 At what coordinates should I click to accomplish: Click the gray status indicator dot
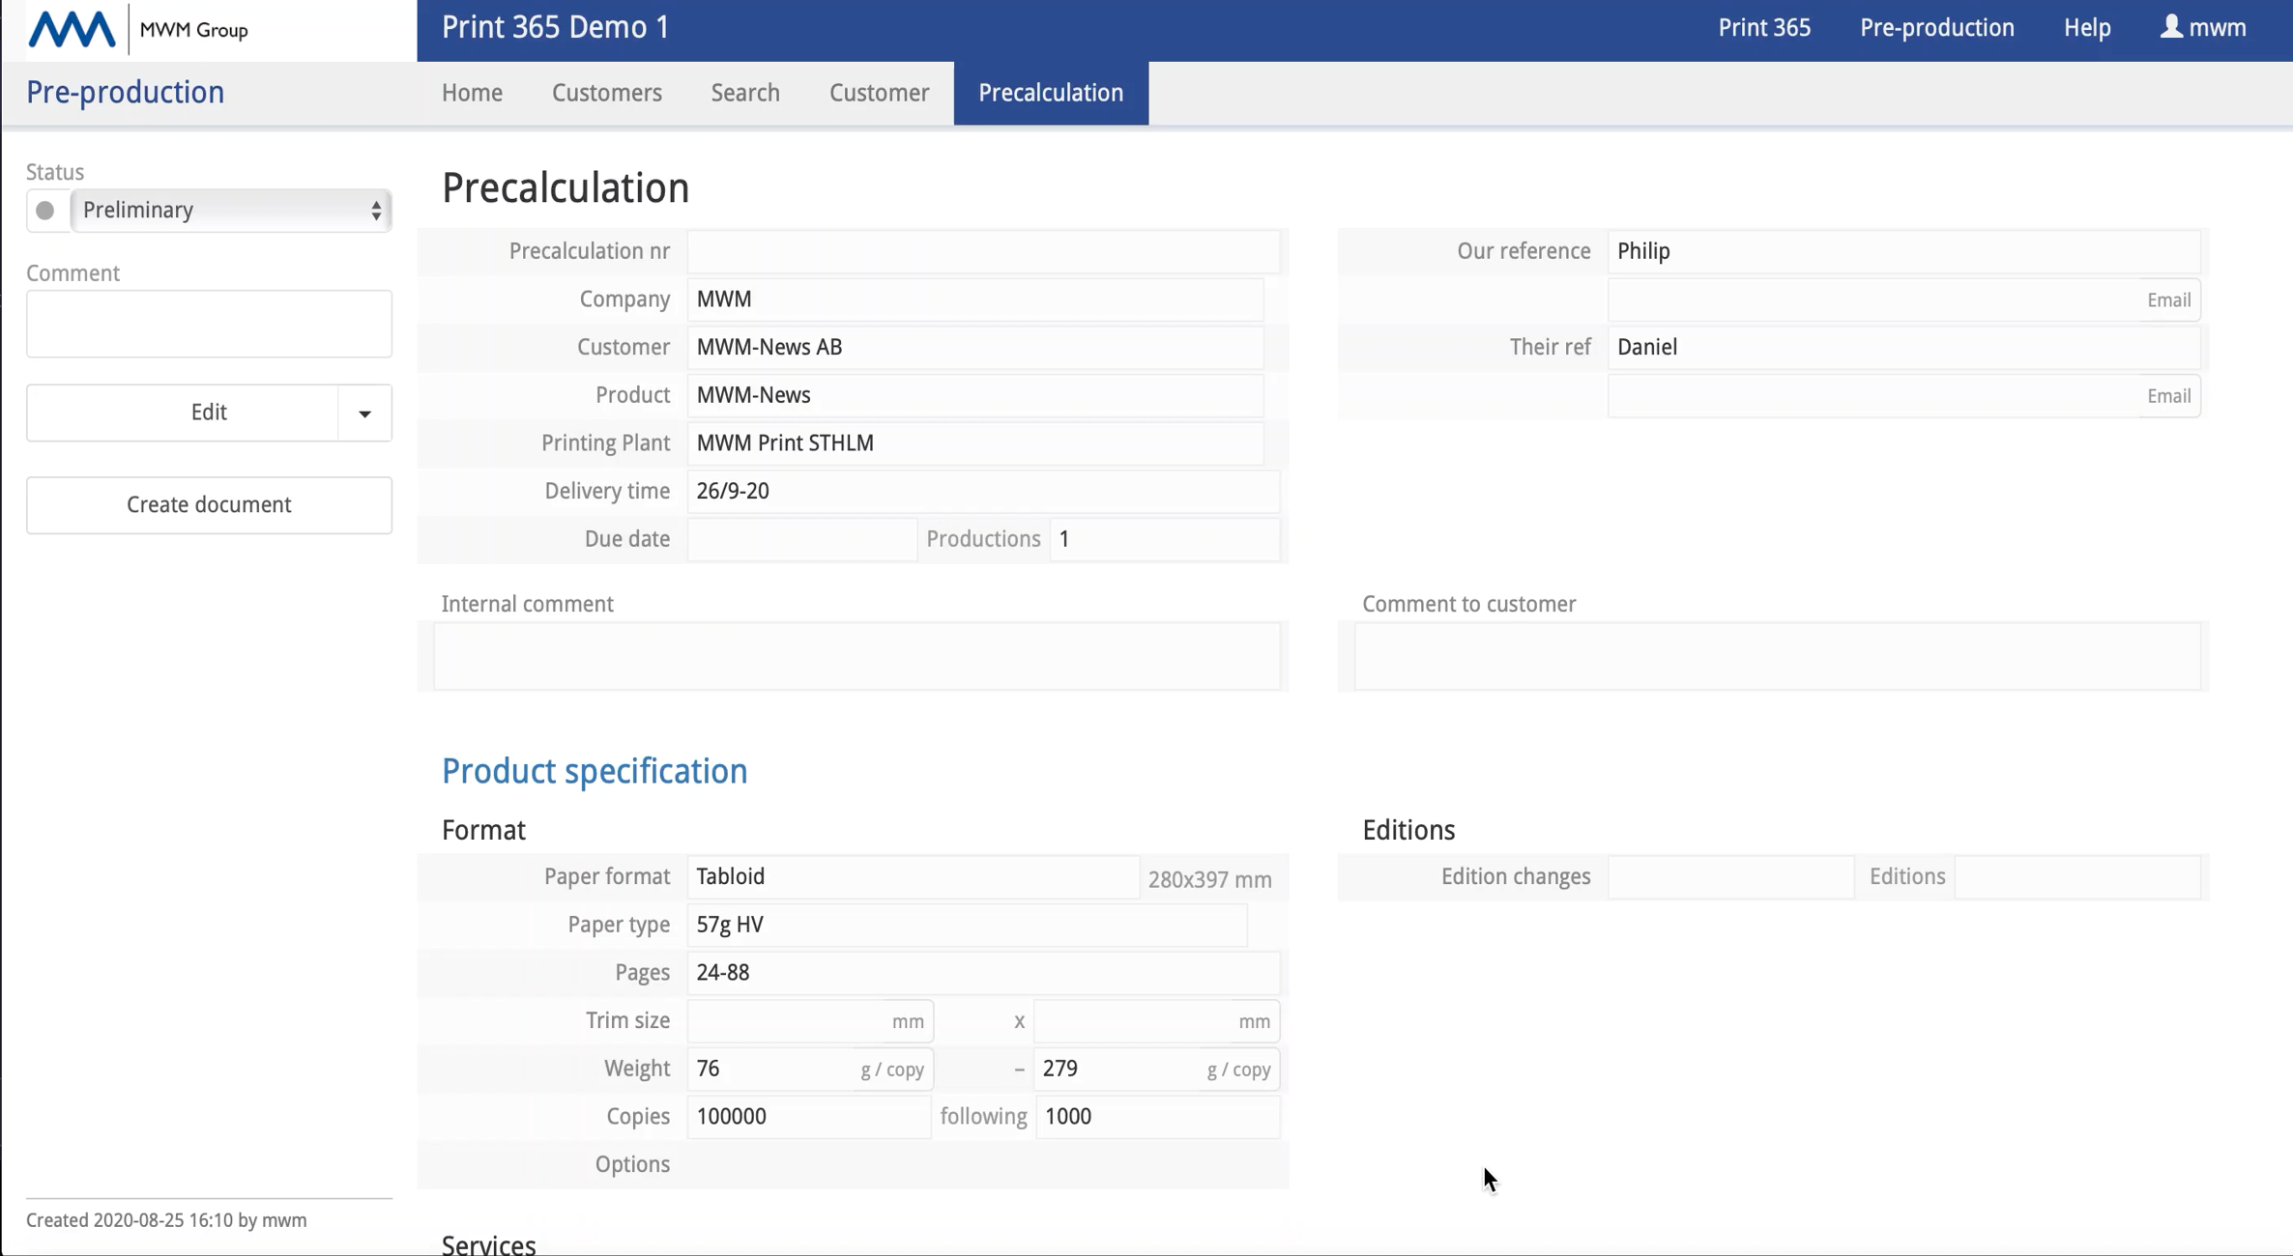click(x=45, y=211)
